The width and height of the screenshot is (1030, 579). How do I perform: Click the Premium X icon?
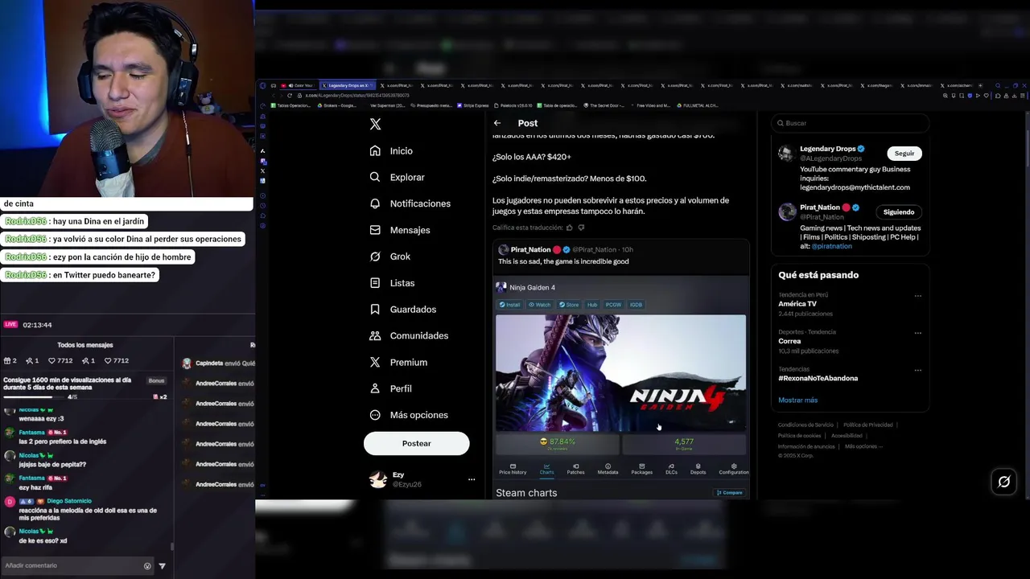pos(375,362)
